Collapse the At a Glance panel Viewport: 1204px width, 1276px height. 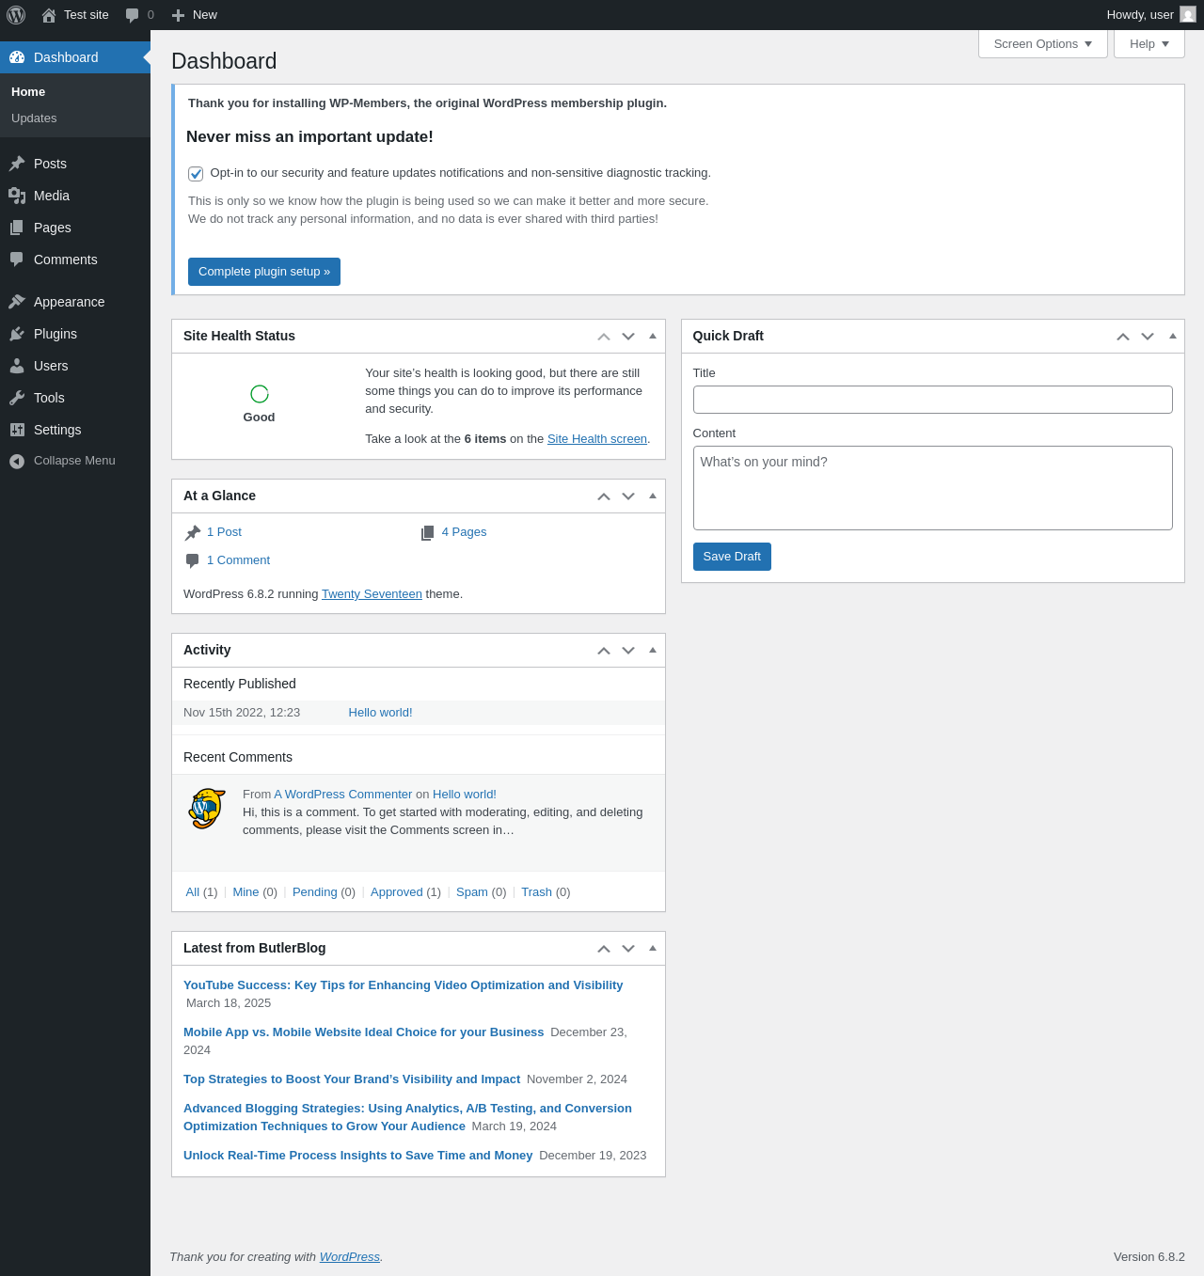point(653,496)
